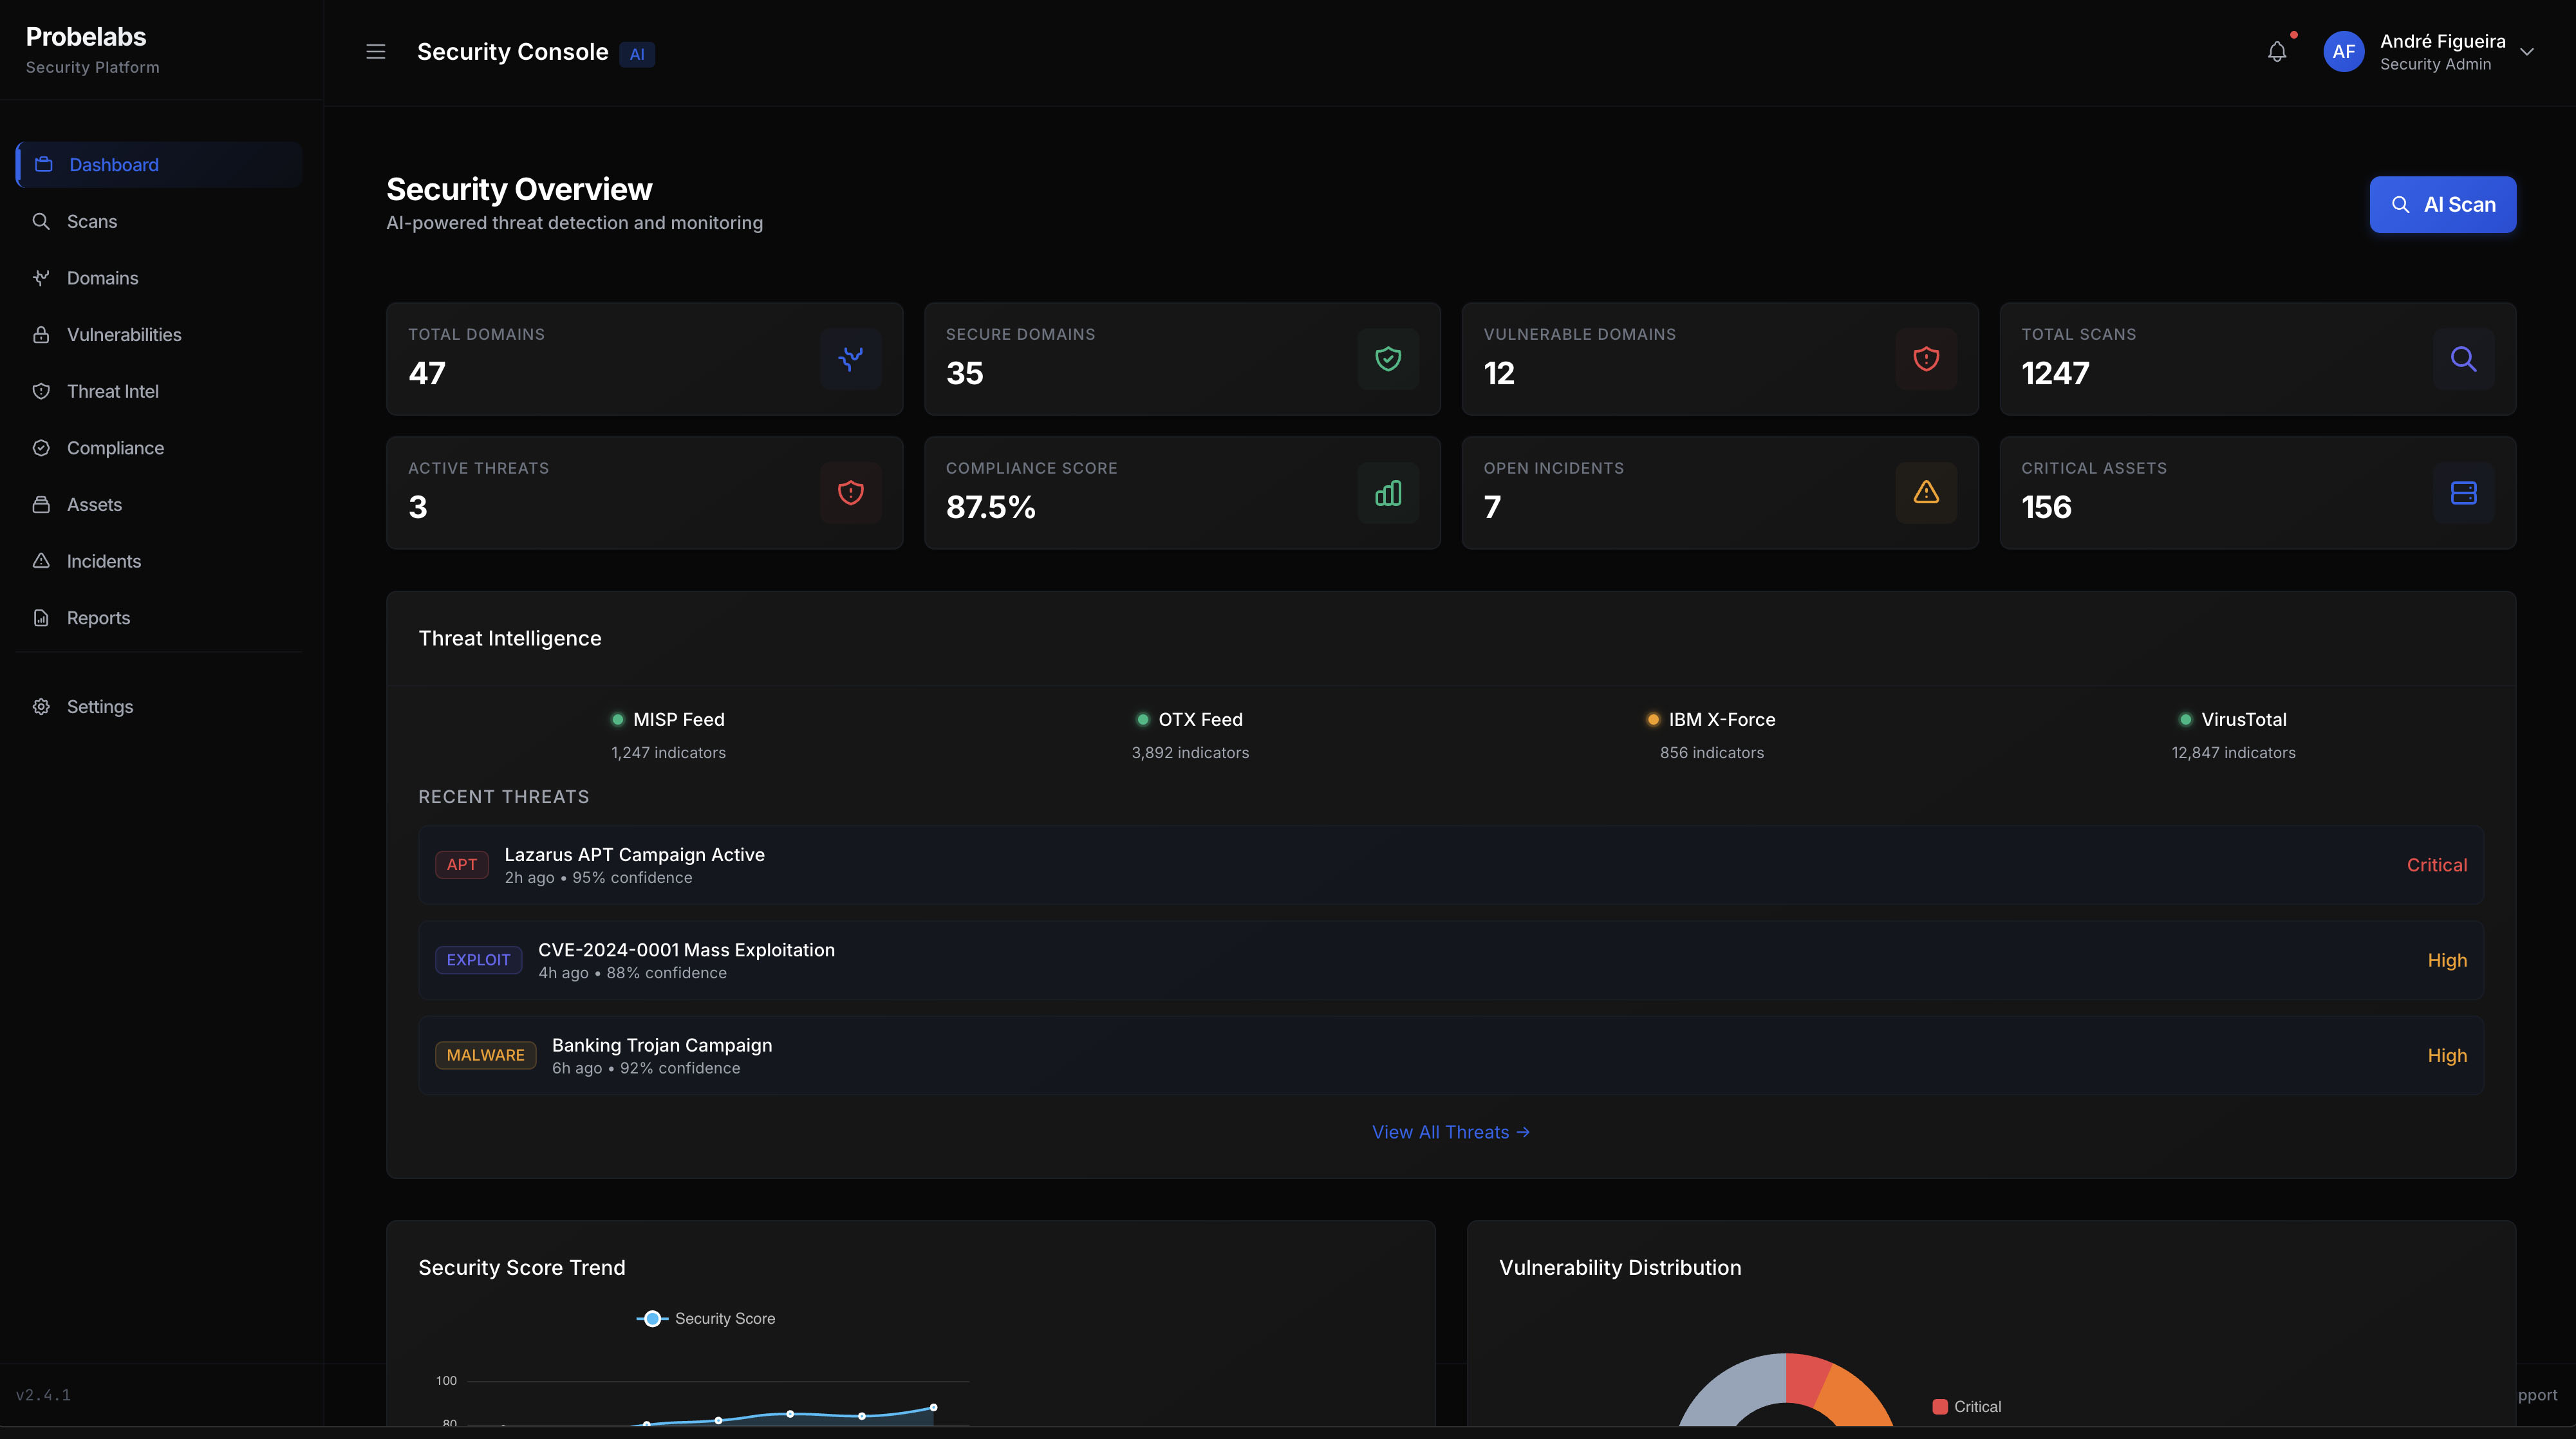Screen dimensions: 2576x1439
Task: Select Compliance in the sidebar
Action: click(159, 448)
